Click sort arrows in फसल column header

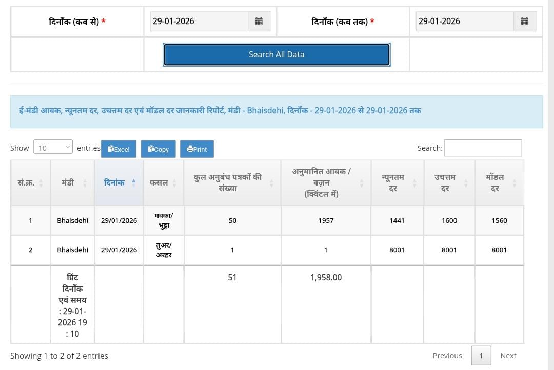click(174, 183)
